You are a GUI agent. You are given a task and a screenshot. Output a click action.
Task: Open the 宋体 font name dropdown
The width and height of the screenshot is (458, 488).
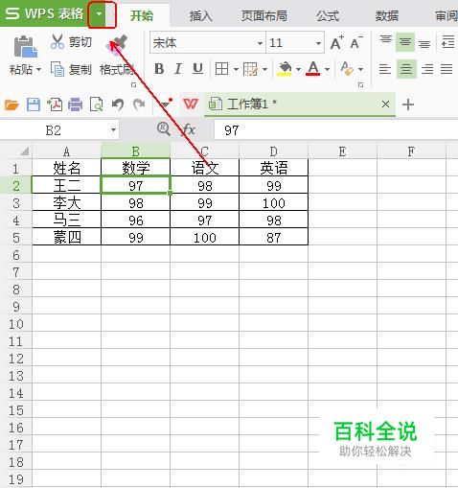[x=260, y=43]
